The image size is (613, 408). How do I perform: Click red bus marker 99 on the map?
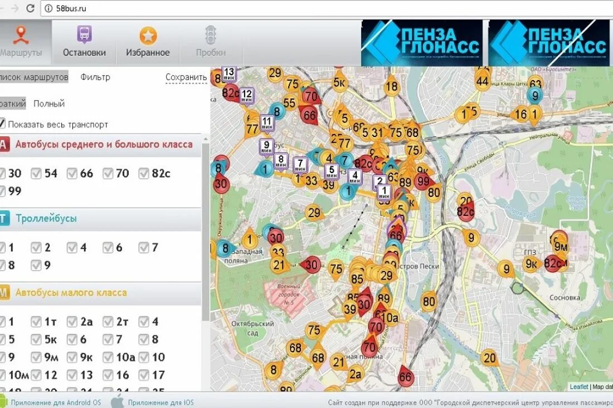(x=423, y=181)
